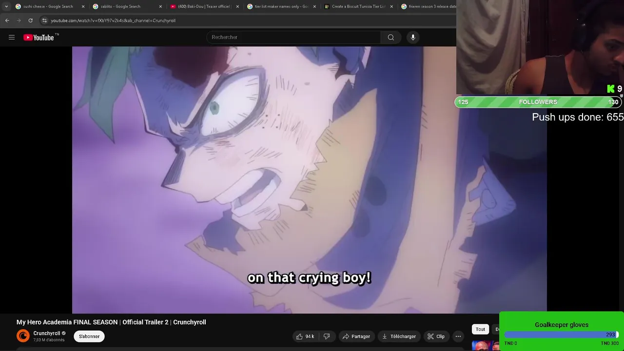The height and width of the screenshot is (351, 624).
Task: Download the video with Télécharger
Action: click(399, 336)
